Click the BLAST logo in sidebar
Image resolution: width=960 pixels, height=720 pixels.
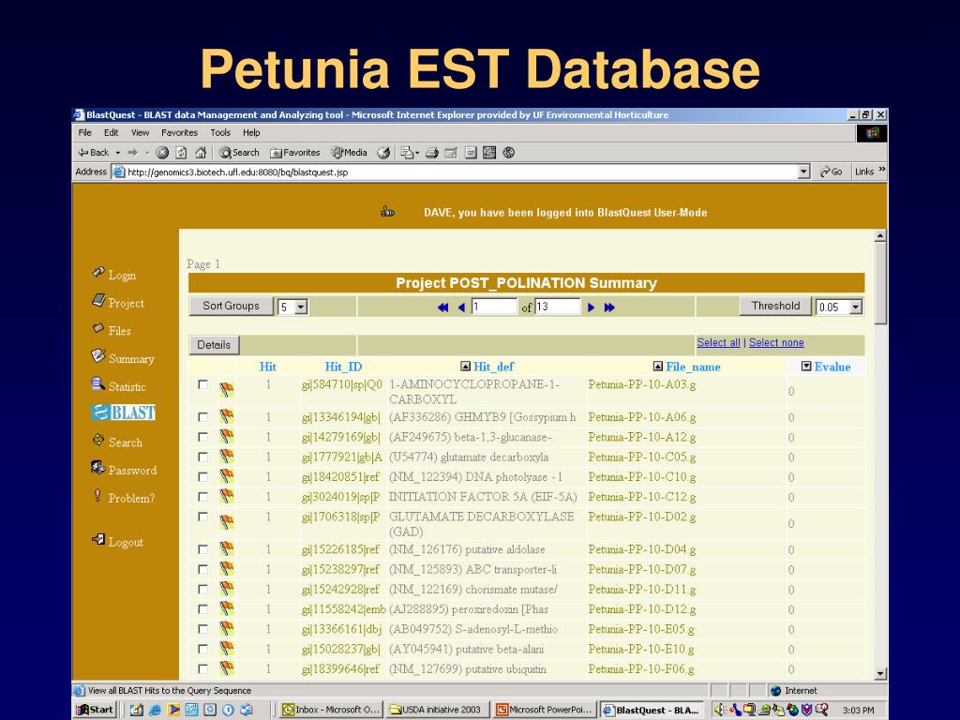[x=123, y=412]
